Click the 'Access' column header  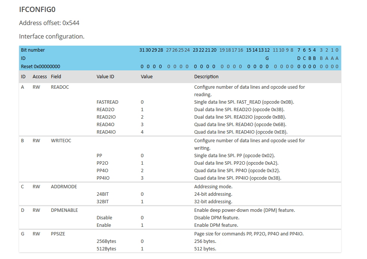[x=40, y=77]
